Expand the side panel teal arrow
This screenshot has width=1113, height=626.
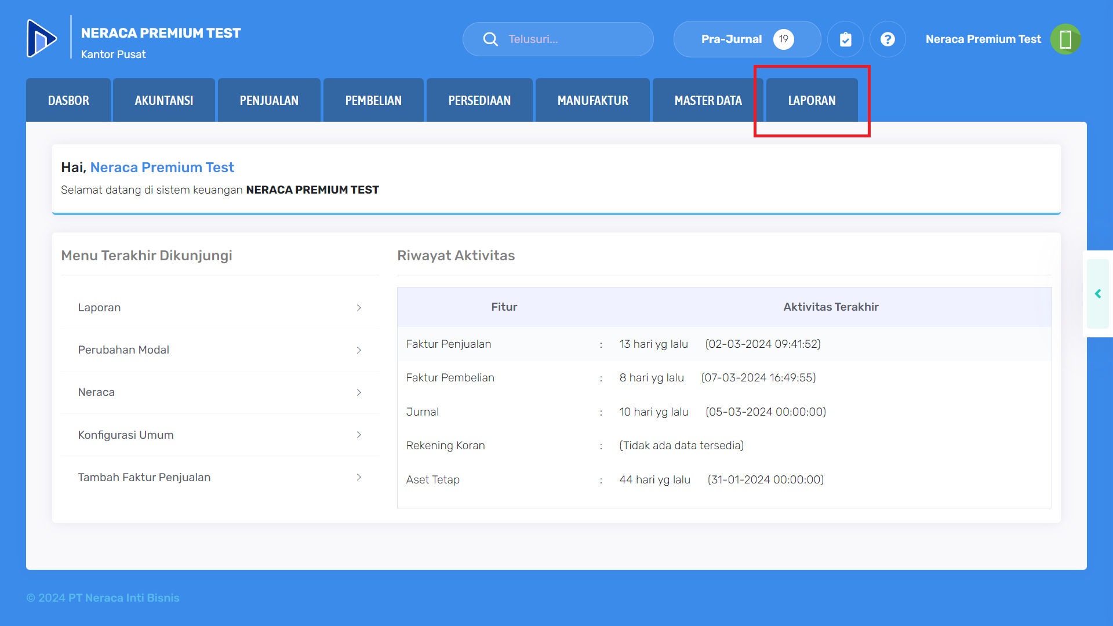click(x=1098, y=294)
